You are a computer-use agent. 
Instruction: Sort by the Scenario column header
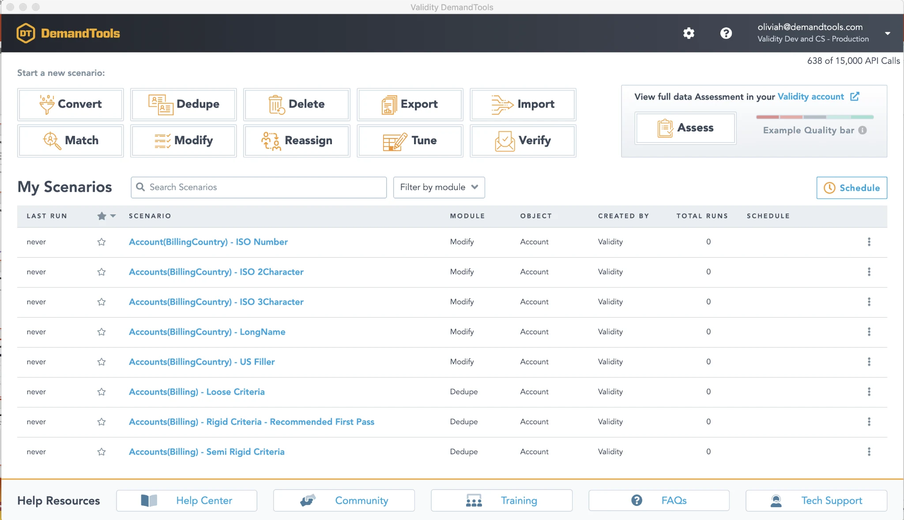tap(150, 216)
